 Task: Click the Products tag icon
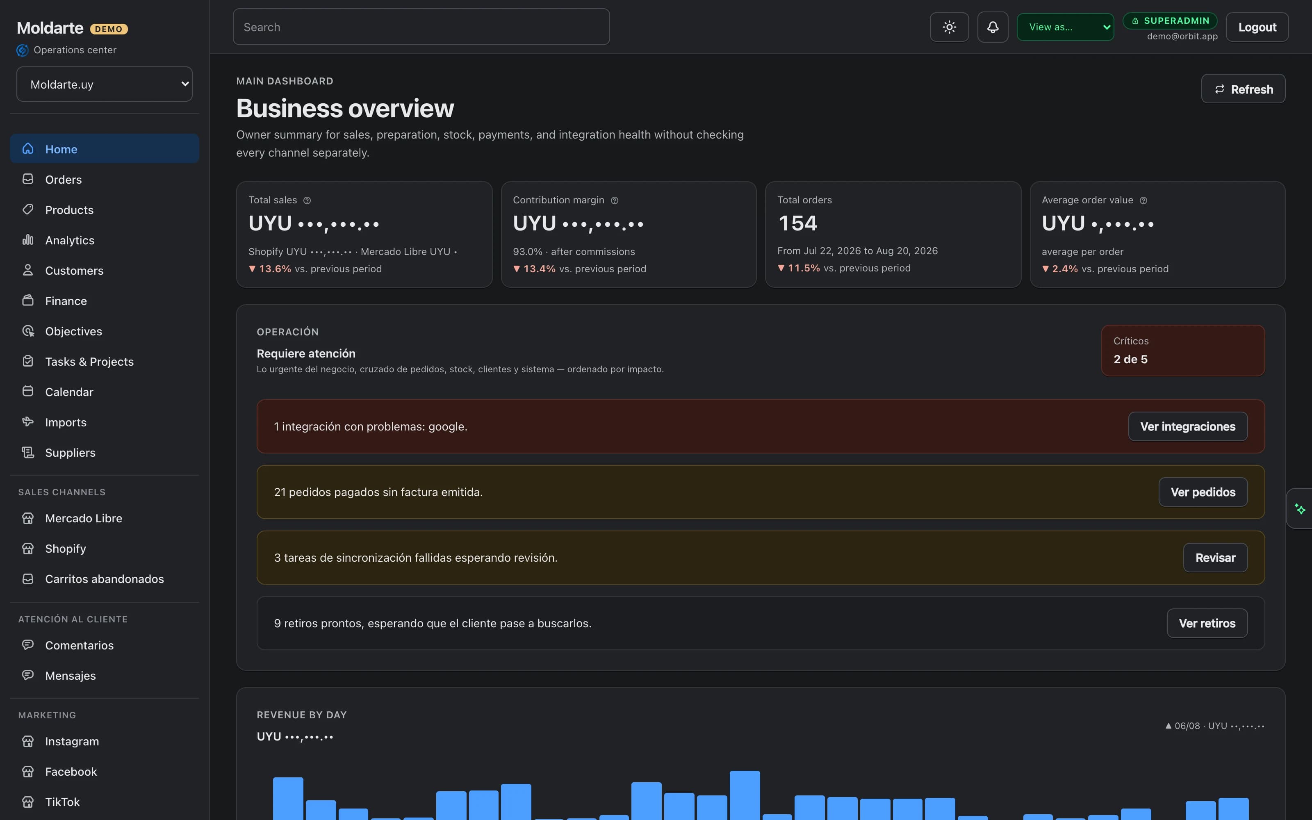tap(27, 210)
